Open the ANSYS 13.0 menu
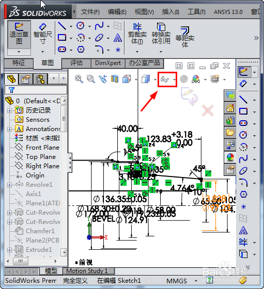This screenshot has height=289, width=264. (228, 12)
